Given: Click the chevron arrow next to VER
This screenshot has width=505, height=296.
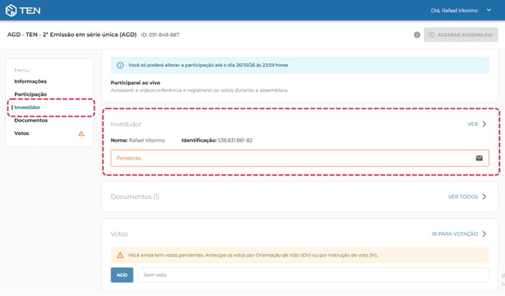Looking at the screenshot, I should point(484,124).
